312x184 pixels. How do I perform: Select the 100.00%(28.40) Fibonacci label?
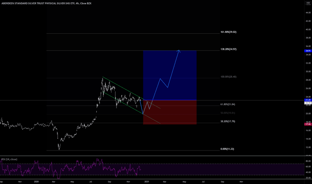(x=228, y=77)
